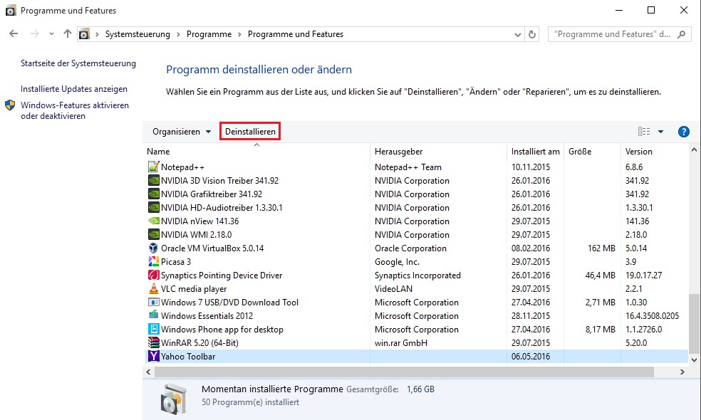Expand the view options dropdown arrow
This screenshot has width=701, height=420.
point(660,132)
